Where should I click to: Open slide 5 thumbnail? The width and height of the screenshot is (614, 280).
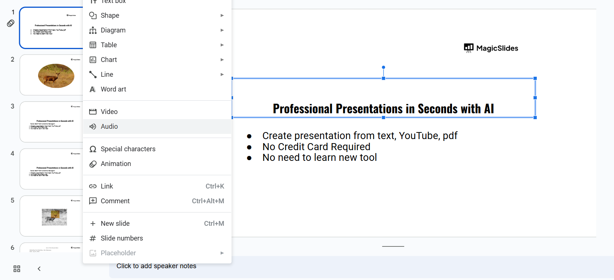pyautogui.click(x=51, y=216)
